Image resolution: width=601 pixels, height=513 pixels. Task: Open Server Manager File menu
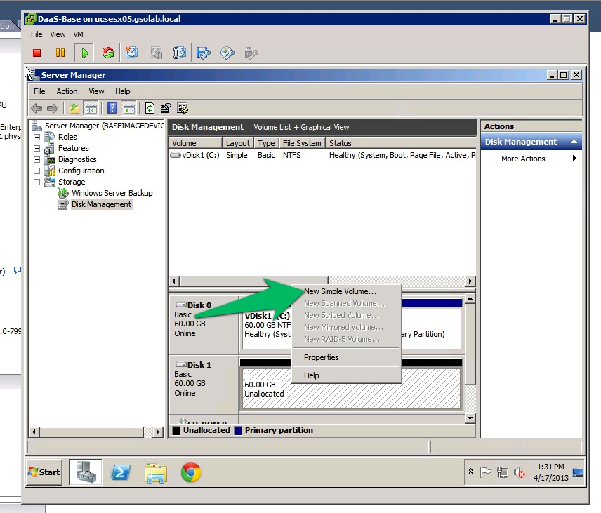pos(39,91)
